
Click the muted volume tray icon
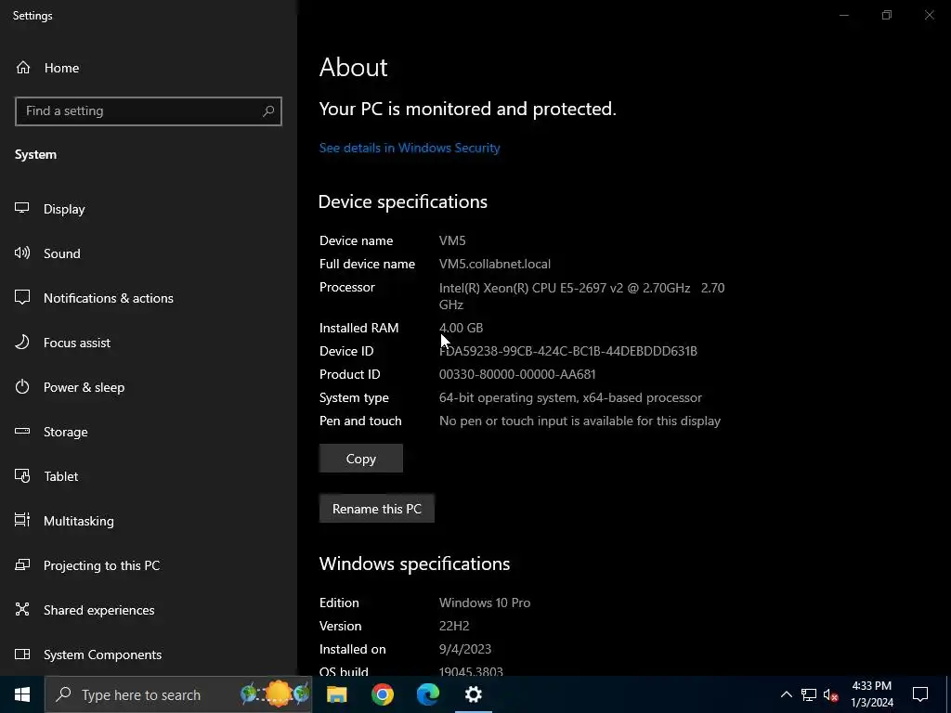pos(830,694)
